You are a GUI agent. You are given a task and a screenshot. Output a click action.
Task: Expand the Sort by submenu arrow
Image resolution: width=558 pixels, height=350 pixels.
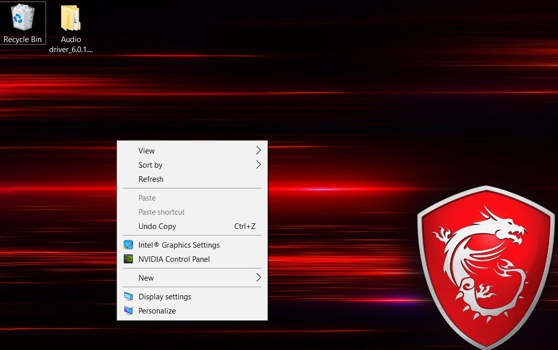click(258, 165)
